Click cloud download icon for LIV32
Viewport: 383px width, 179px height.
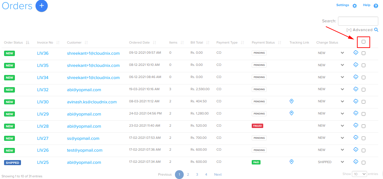click(356, 89)
